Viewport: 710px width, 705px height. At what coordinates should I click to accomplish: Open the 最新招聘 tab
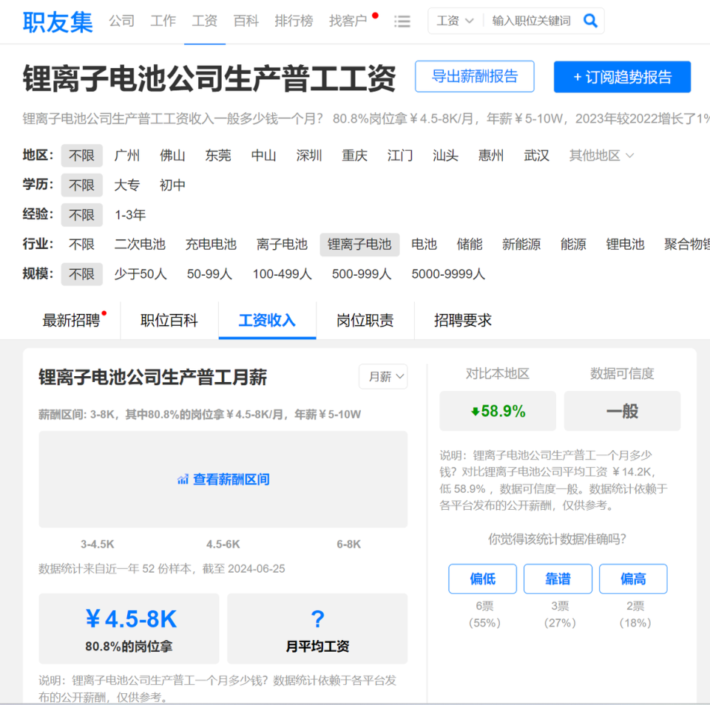[x=71, y=321]
